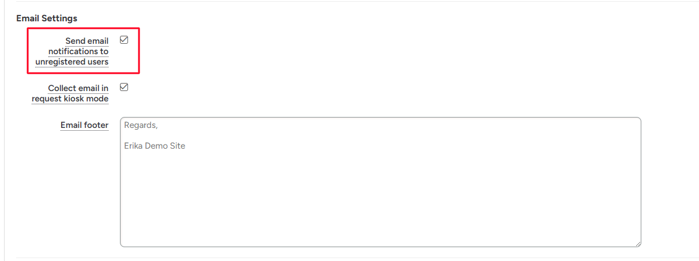Place cursor on the 'Regards,' line
699x261 pixels.
coord(141,126)
